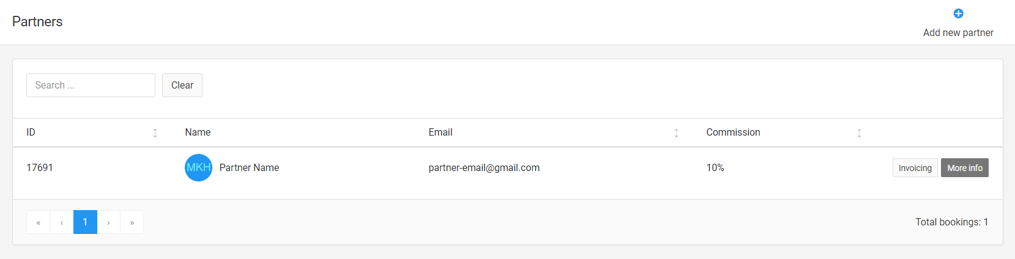Sort partners by ID column arrows
This screenshot has height=259, width=1015.
click(155, 133)
